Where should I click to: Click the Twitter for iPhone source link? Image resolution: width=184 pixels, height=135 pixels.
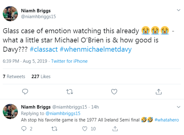(x=69, y=61)
